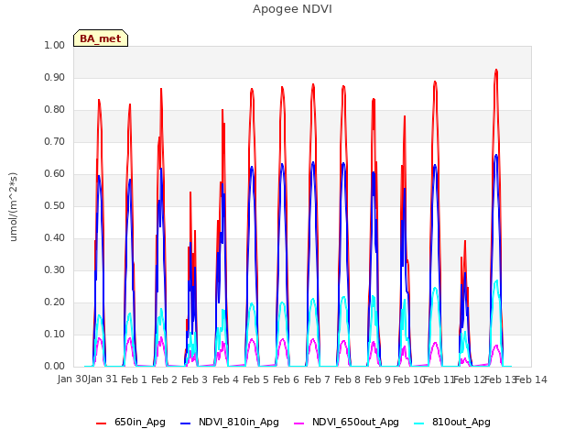This screenshot has height=440, width=586.
Task: Click the blue NDVI_810in_Apg legend swatch
Action: point(185,423)
